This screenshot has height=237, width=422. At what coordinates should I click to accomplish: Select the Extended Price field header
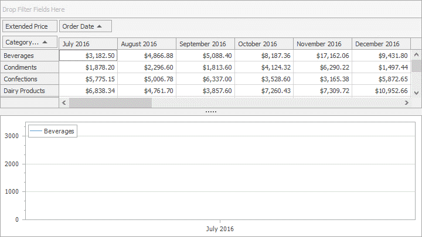30,26
